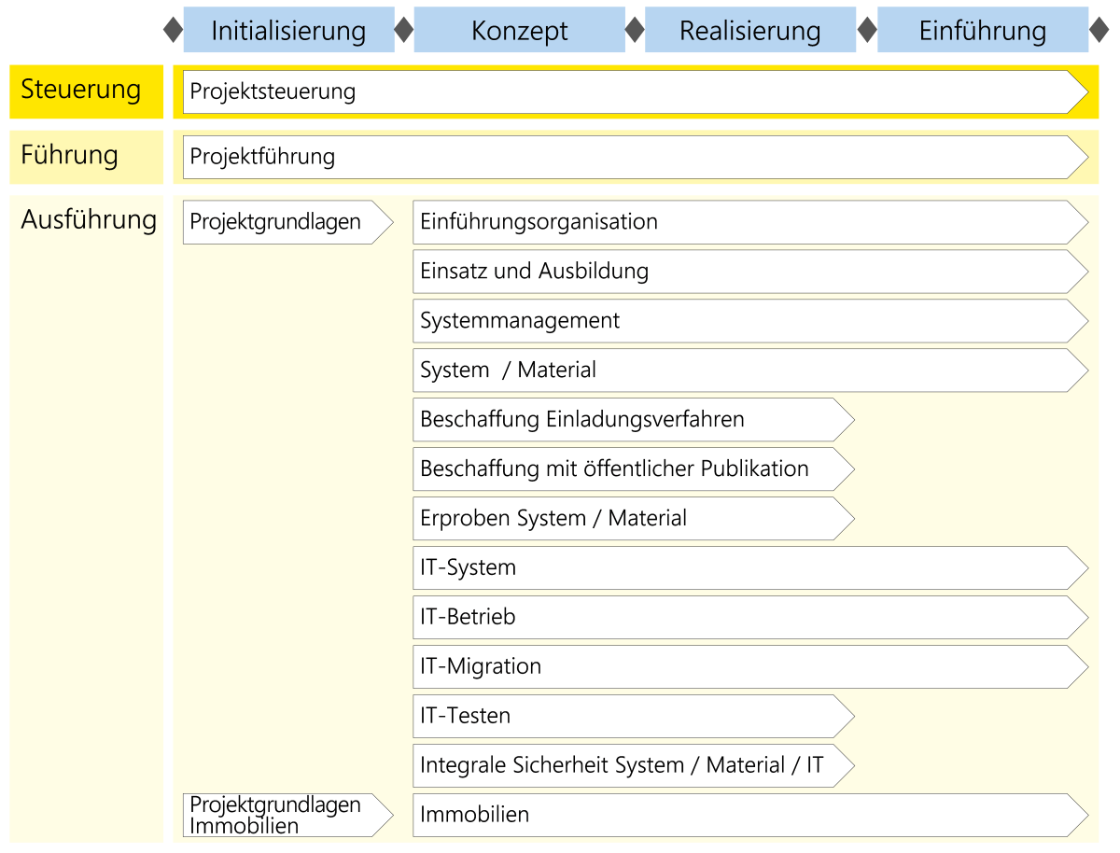
Task: Open the Projektsteuerung module arrow
Action: point(635,91)
